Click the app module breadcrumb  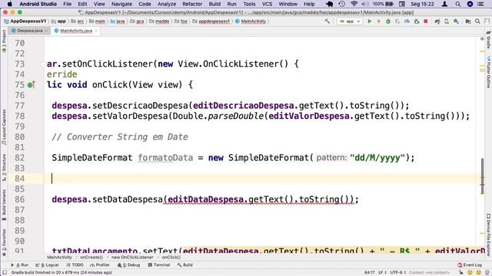(x=59, y=21)
